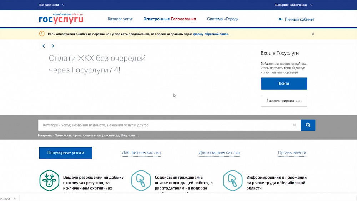Click the magnifier search button
357x201 pixels.
(308, 125)
